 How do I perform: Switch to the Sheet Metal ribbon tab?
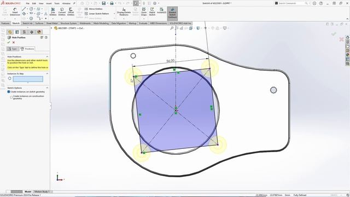point(52,23)
